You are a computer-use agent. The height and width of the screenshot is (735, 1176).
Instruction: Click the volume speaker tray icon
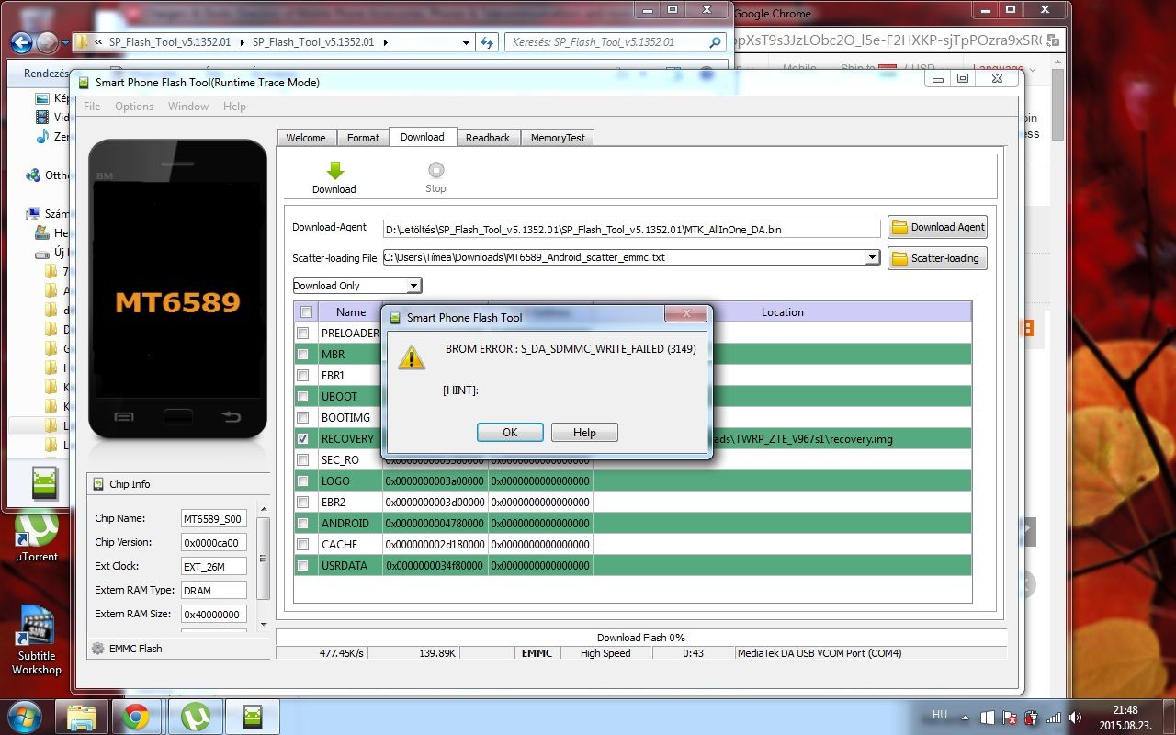[1076, 718]
